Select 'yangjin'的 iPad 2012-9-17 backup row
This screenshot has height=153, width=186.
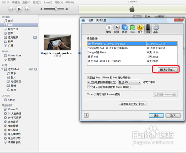point(132,48)
